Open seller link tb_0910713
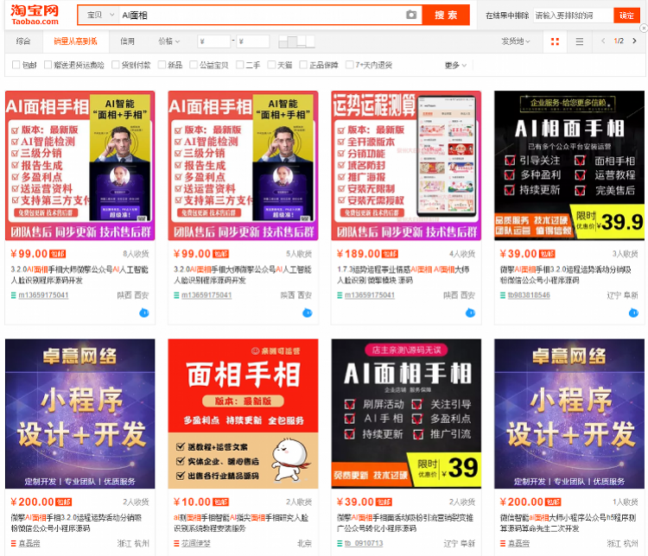 click(x=364, y=544)
